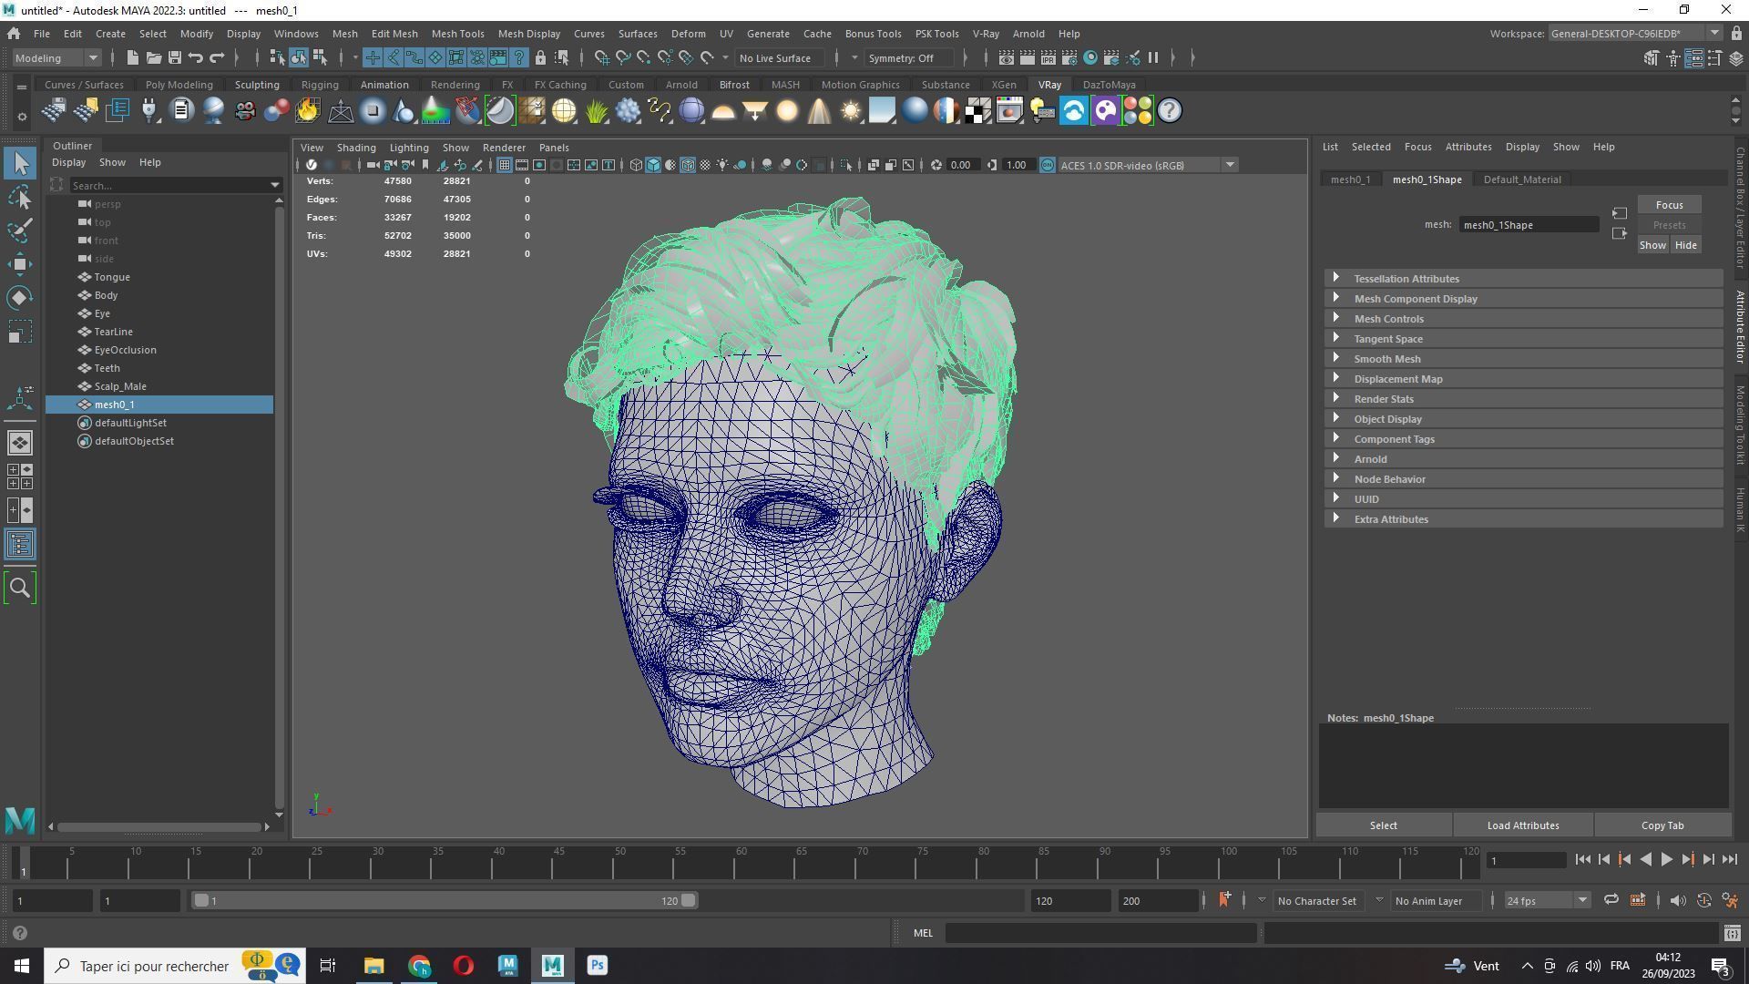Toggle wireframe on shaded in viewport
Viewport: 1749px width, 984px height.
click(688, 165)
